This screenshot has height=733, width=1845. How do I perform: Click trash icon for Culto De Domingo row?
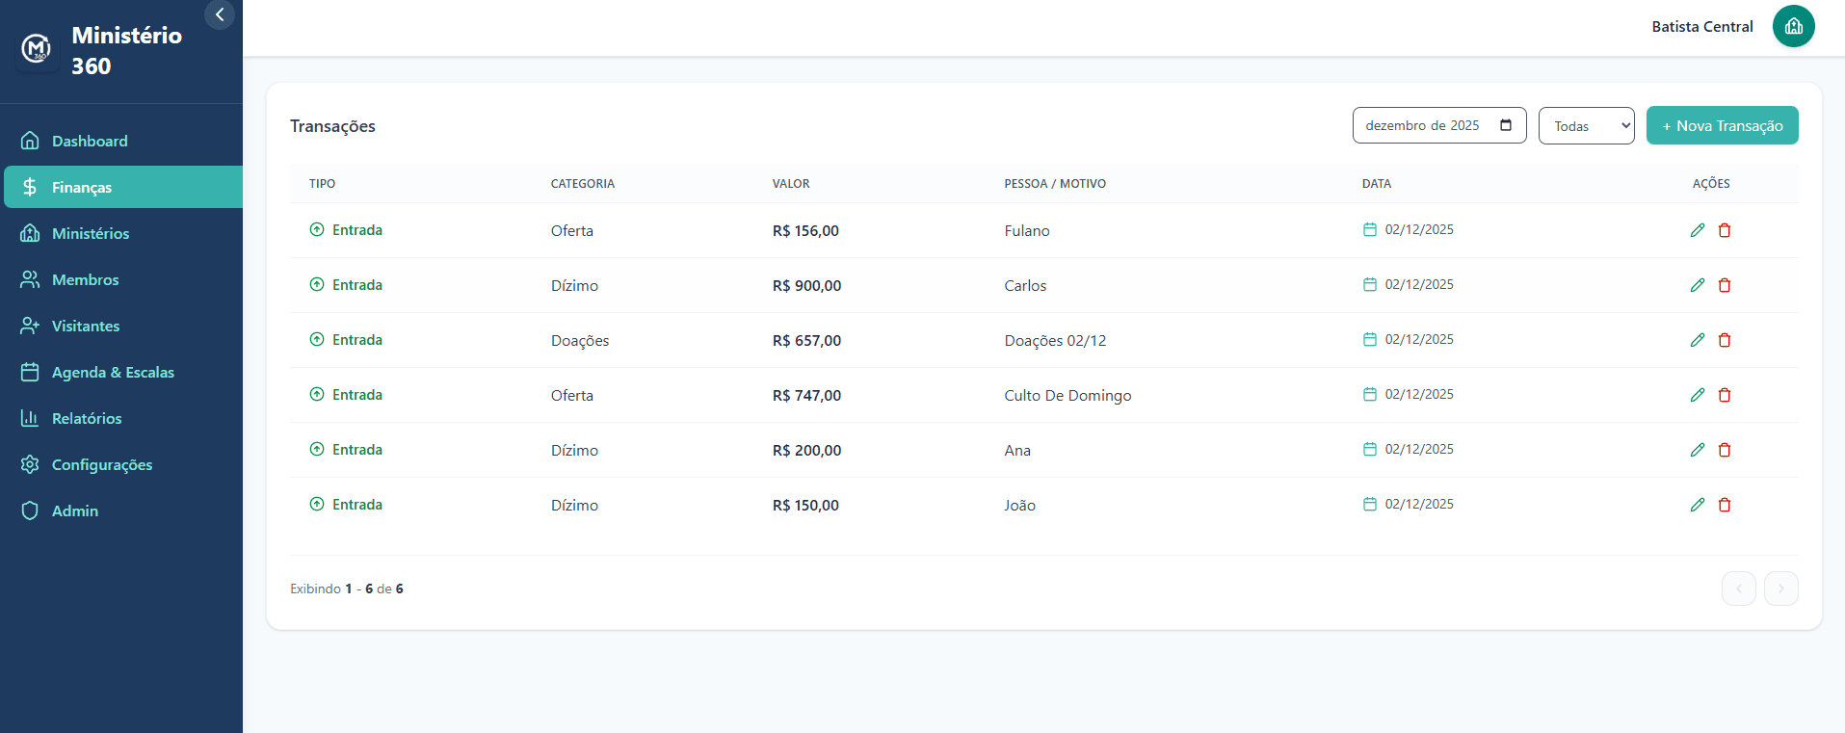coord(1725,395)
